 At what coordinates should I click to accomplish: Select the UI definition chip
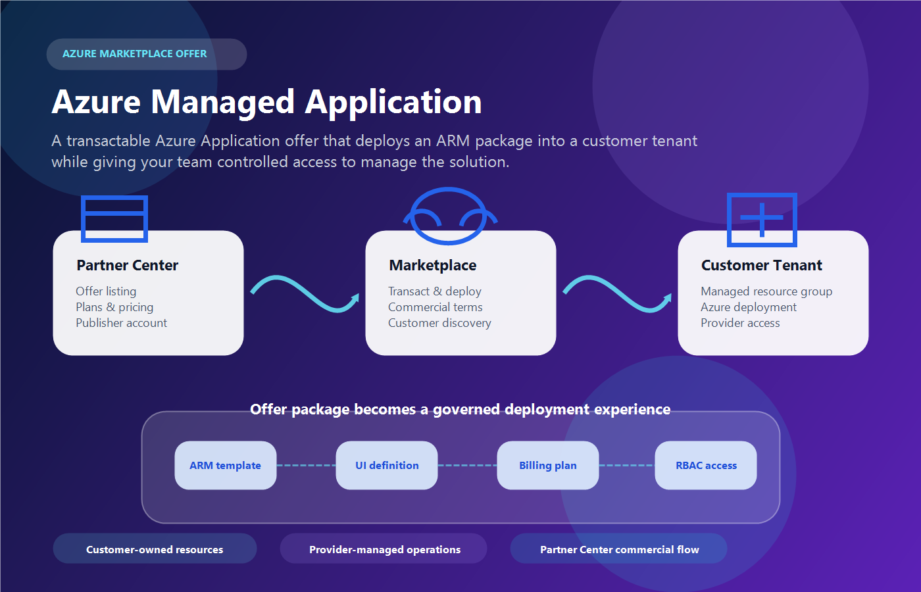pos(387,465)
